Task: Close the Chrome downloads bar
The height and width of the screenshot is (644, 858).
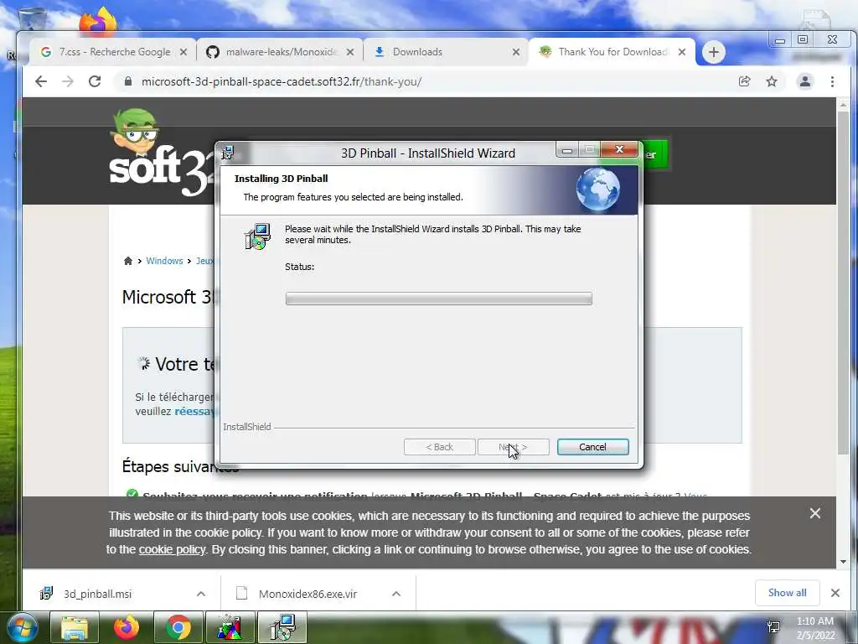Action: click(835, 593)
